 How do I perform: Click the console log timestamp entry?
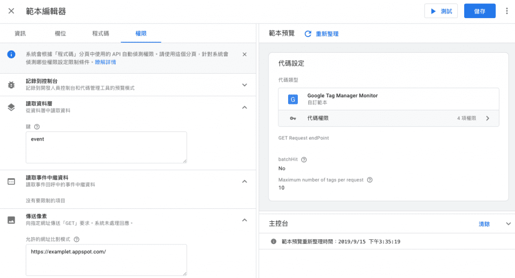pyautogui.click(x=341, y=241)
